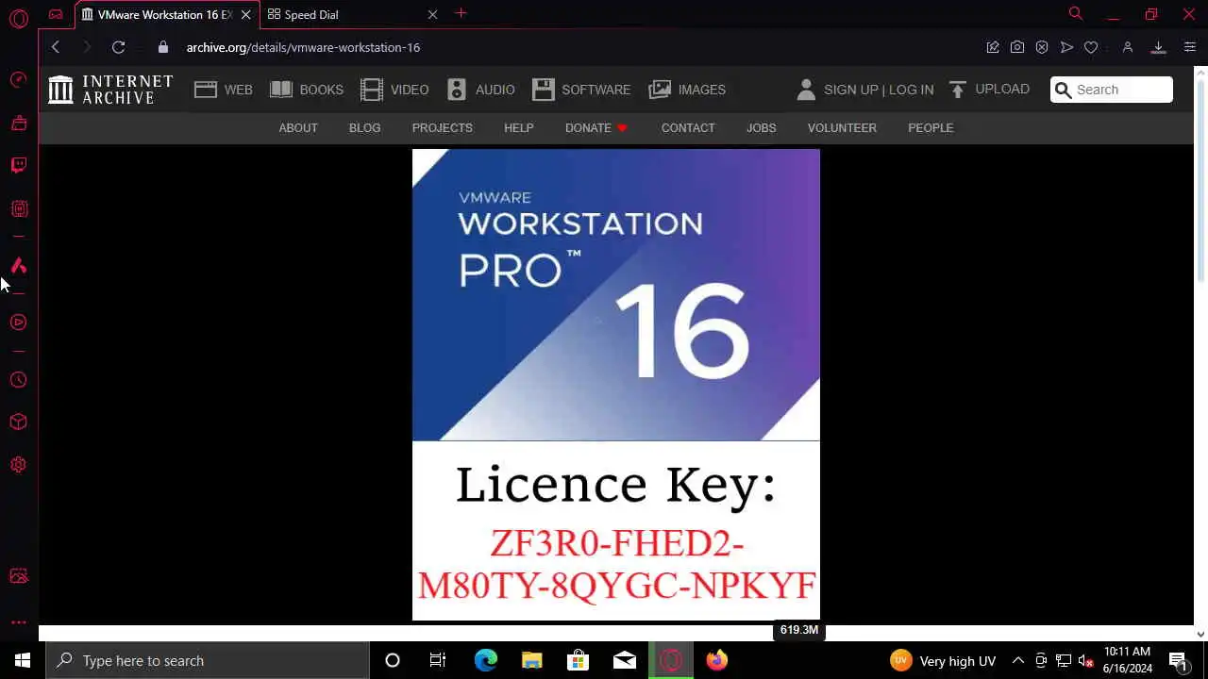Open downloads arrow icon
Viewport: 1208px width, 679px height.
[x=1159, y=47]
